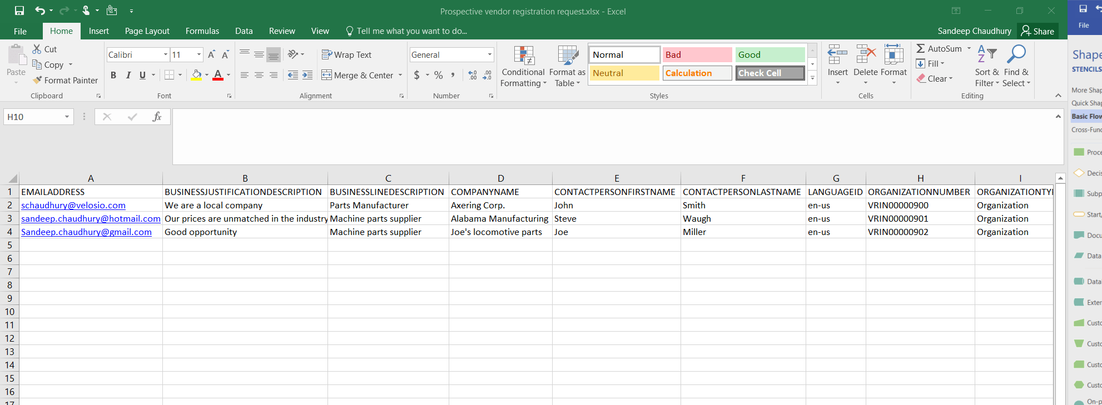Apply the Neutral cell style
Screen dimensions: 1102x405
pos(624,73)
